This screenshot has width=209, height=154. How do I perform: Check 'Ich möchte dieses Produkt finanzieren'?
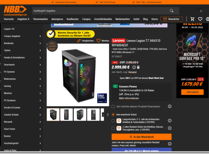pyautogui.click(x=113, y=106)
